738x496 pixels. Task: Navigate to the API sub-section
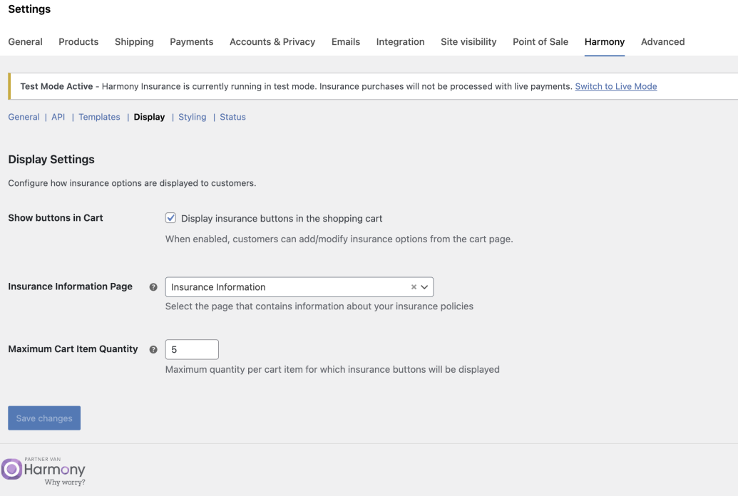(x=58, y=117)
